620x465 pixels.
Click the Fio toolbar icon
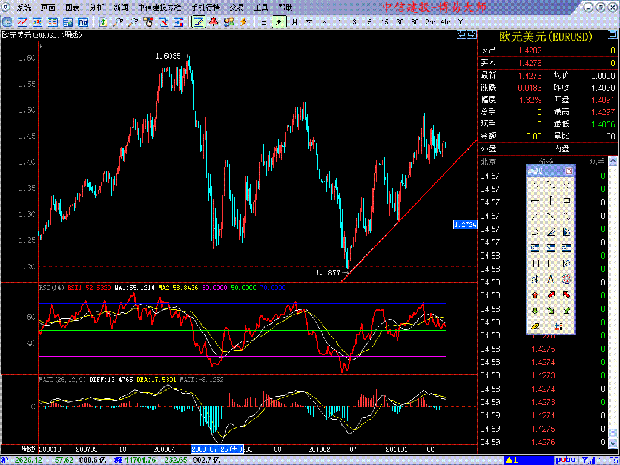(x=82, y=22)
